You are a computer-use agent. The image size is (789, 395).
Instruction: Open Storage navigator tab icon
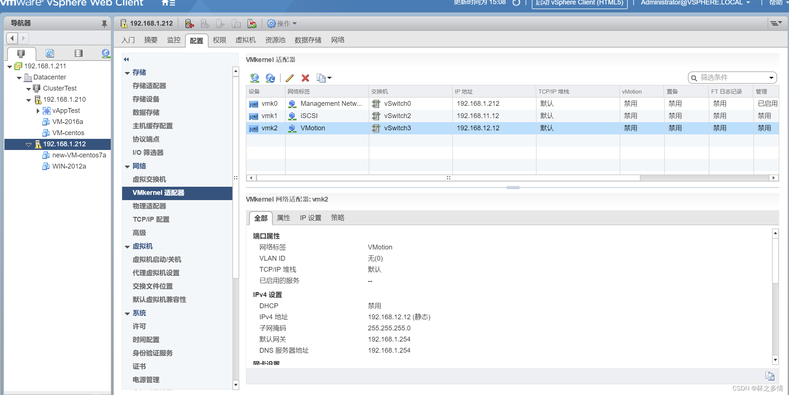coord(78,53)
